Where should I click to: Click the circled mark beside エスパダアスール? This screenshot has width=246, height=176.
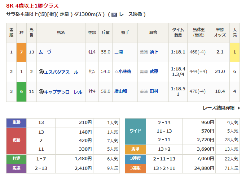coord(41,72)
